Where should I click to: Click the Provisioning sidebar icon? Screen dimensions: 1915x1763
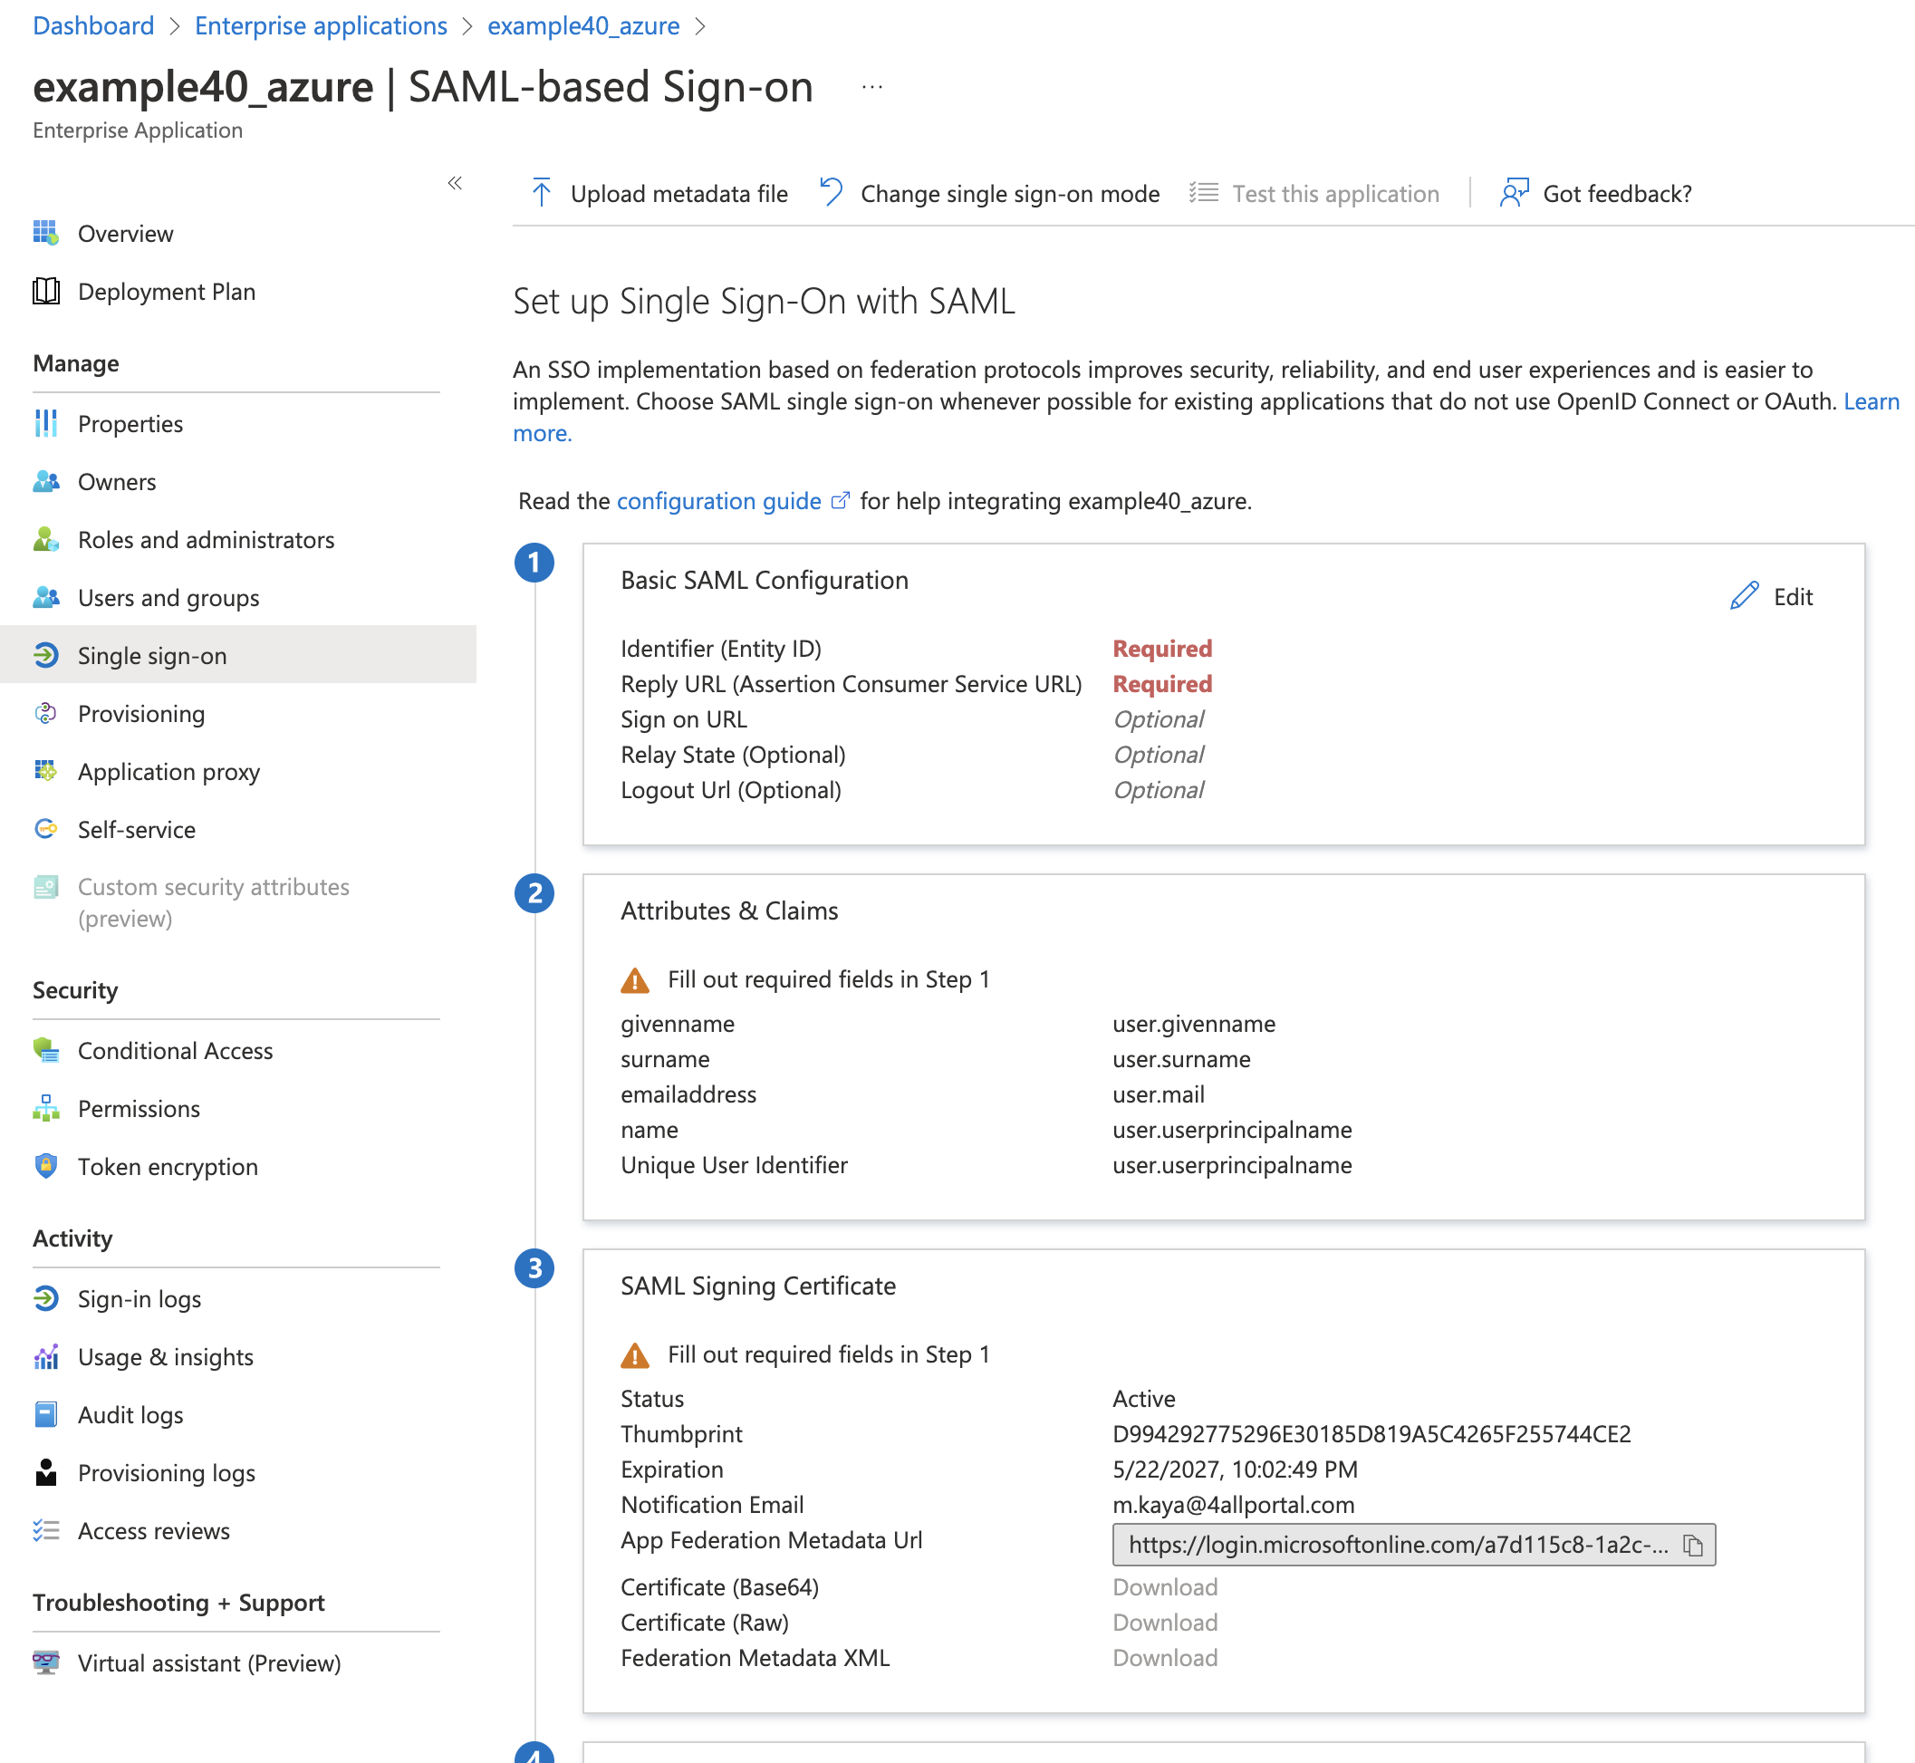tap(46, 713)
